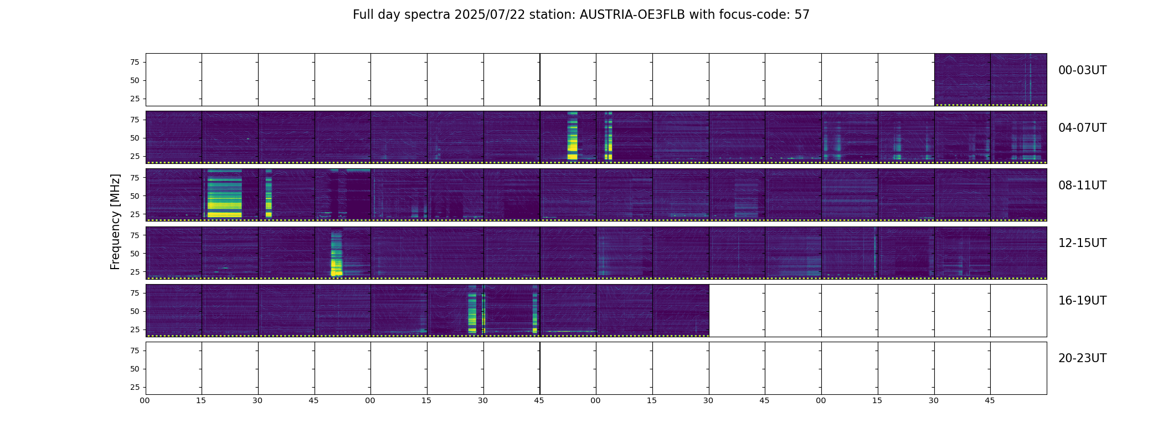The height and width of the screenshot is (443, 1163).
Task: Click the last spectrogram panel in the 00-03UT row
Action: (1018, 80)
